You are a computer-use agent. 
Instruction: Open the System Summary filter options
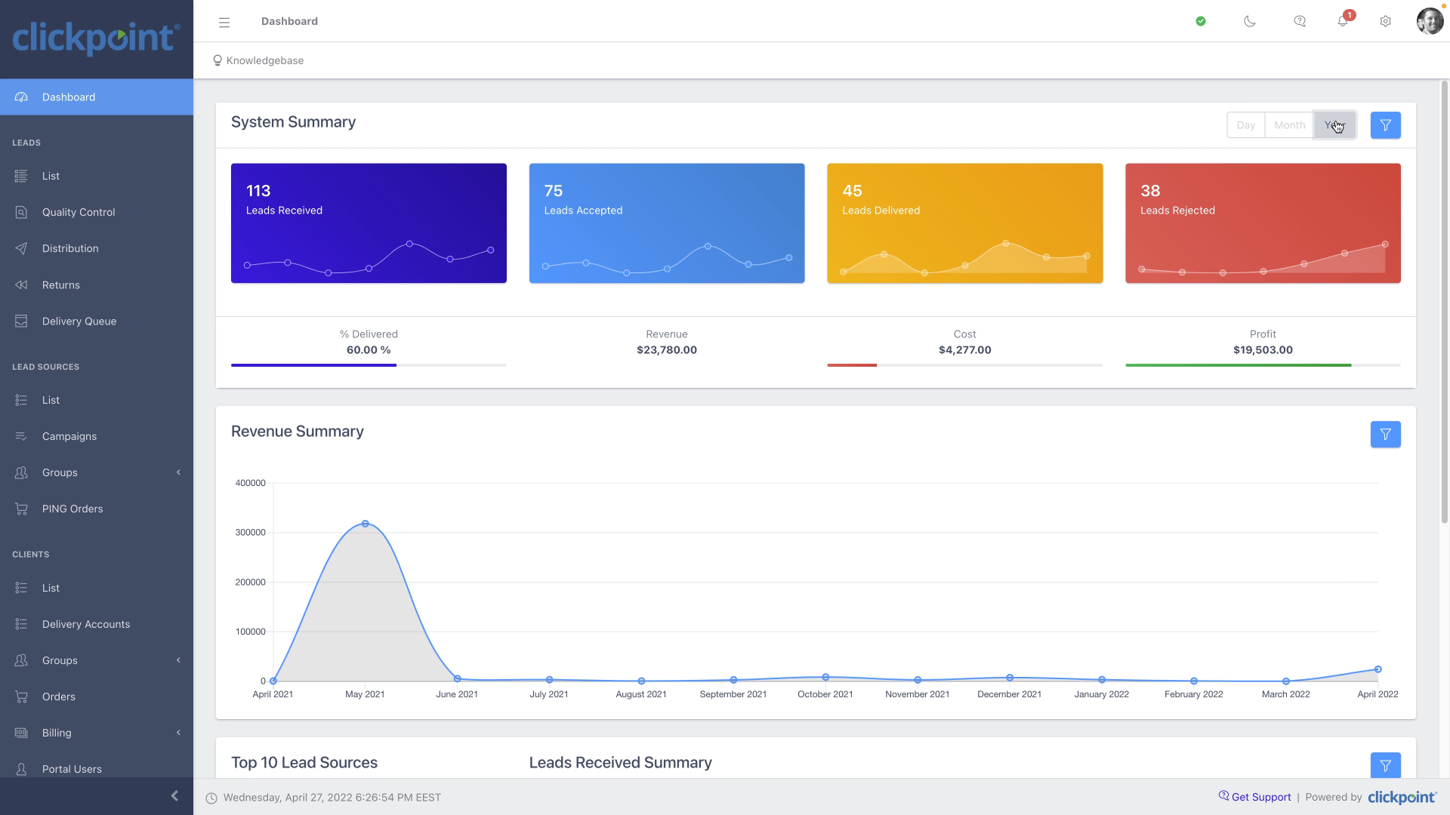[x=1385, y=125]
